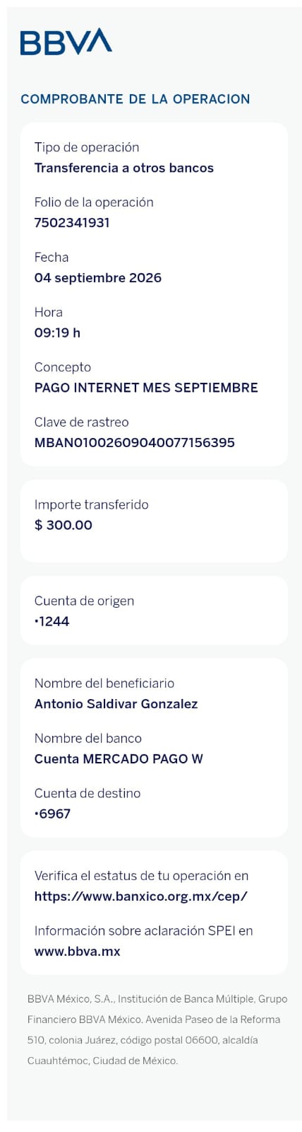302x1132 pixels.
Task: Click the BBVA logo
Action: (66, 42)
